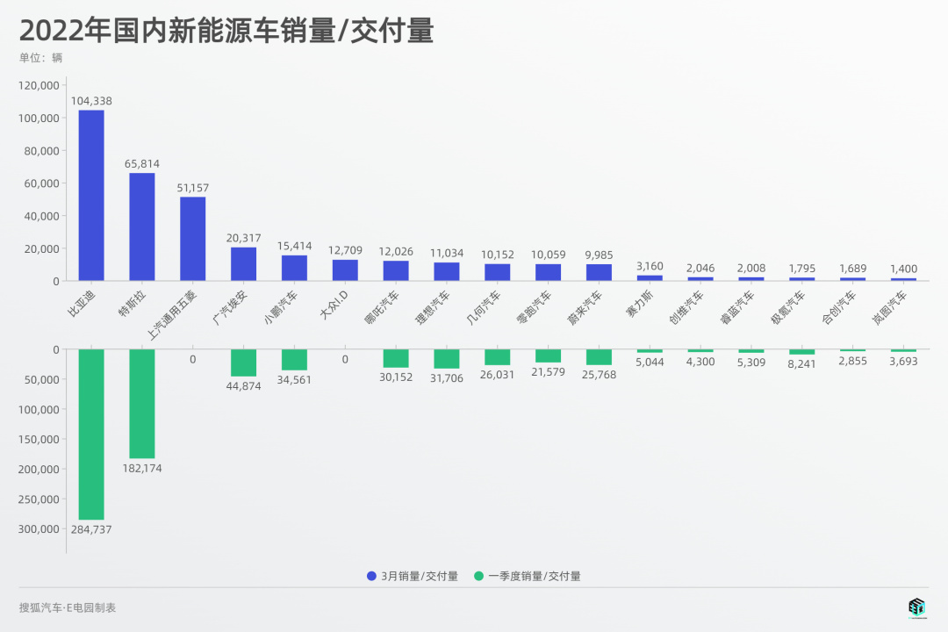948x632 pixels.
Task: Select the green 理想汽车 bar labeled 31,706
Action: point(447,359)
